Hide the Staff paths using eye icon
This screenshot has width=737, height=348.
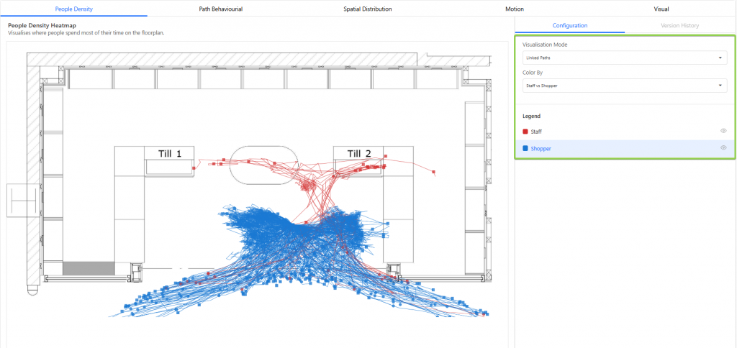[723, 131]
